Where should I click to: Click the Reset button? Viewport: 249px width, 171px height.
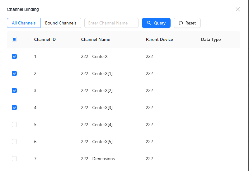coord(187,23)
